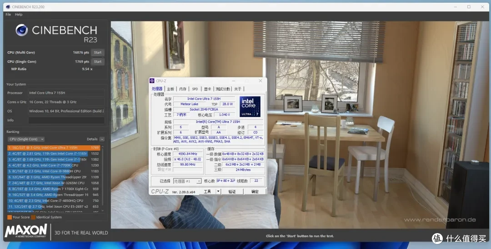Click the orange Your Score legend swatch
Image resolution: width=491 pixels, height=249 pixels.
[x=10, y=217]
